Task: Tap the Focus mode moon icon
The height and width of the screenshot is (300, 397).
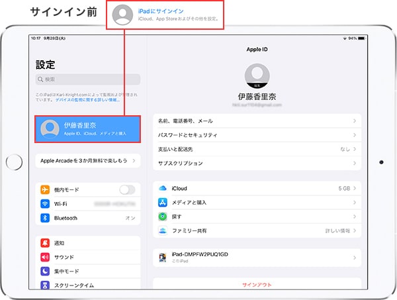Action: 45,272
